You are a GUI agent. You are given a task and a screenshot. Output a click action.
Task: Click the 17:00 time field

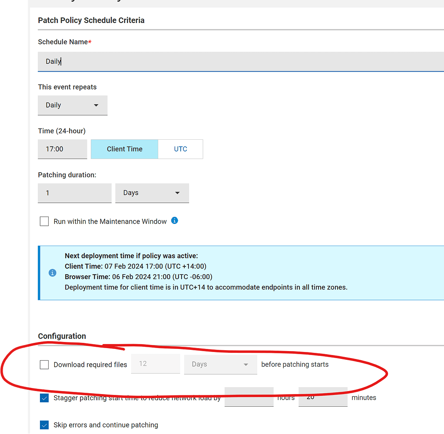62,149
